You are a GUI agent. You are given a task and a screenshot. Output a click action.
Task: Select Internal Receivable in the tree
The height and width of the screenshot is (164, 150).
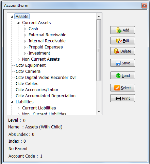coord(47,41)
